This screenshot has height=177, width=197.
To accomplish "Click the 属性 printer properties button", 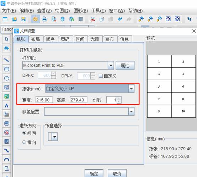I will pos(125,65).
